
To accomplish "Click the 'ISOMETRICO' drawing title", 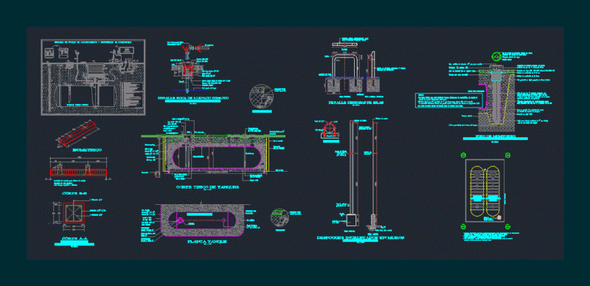I will pyautogui.click(x=87, y=150).
